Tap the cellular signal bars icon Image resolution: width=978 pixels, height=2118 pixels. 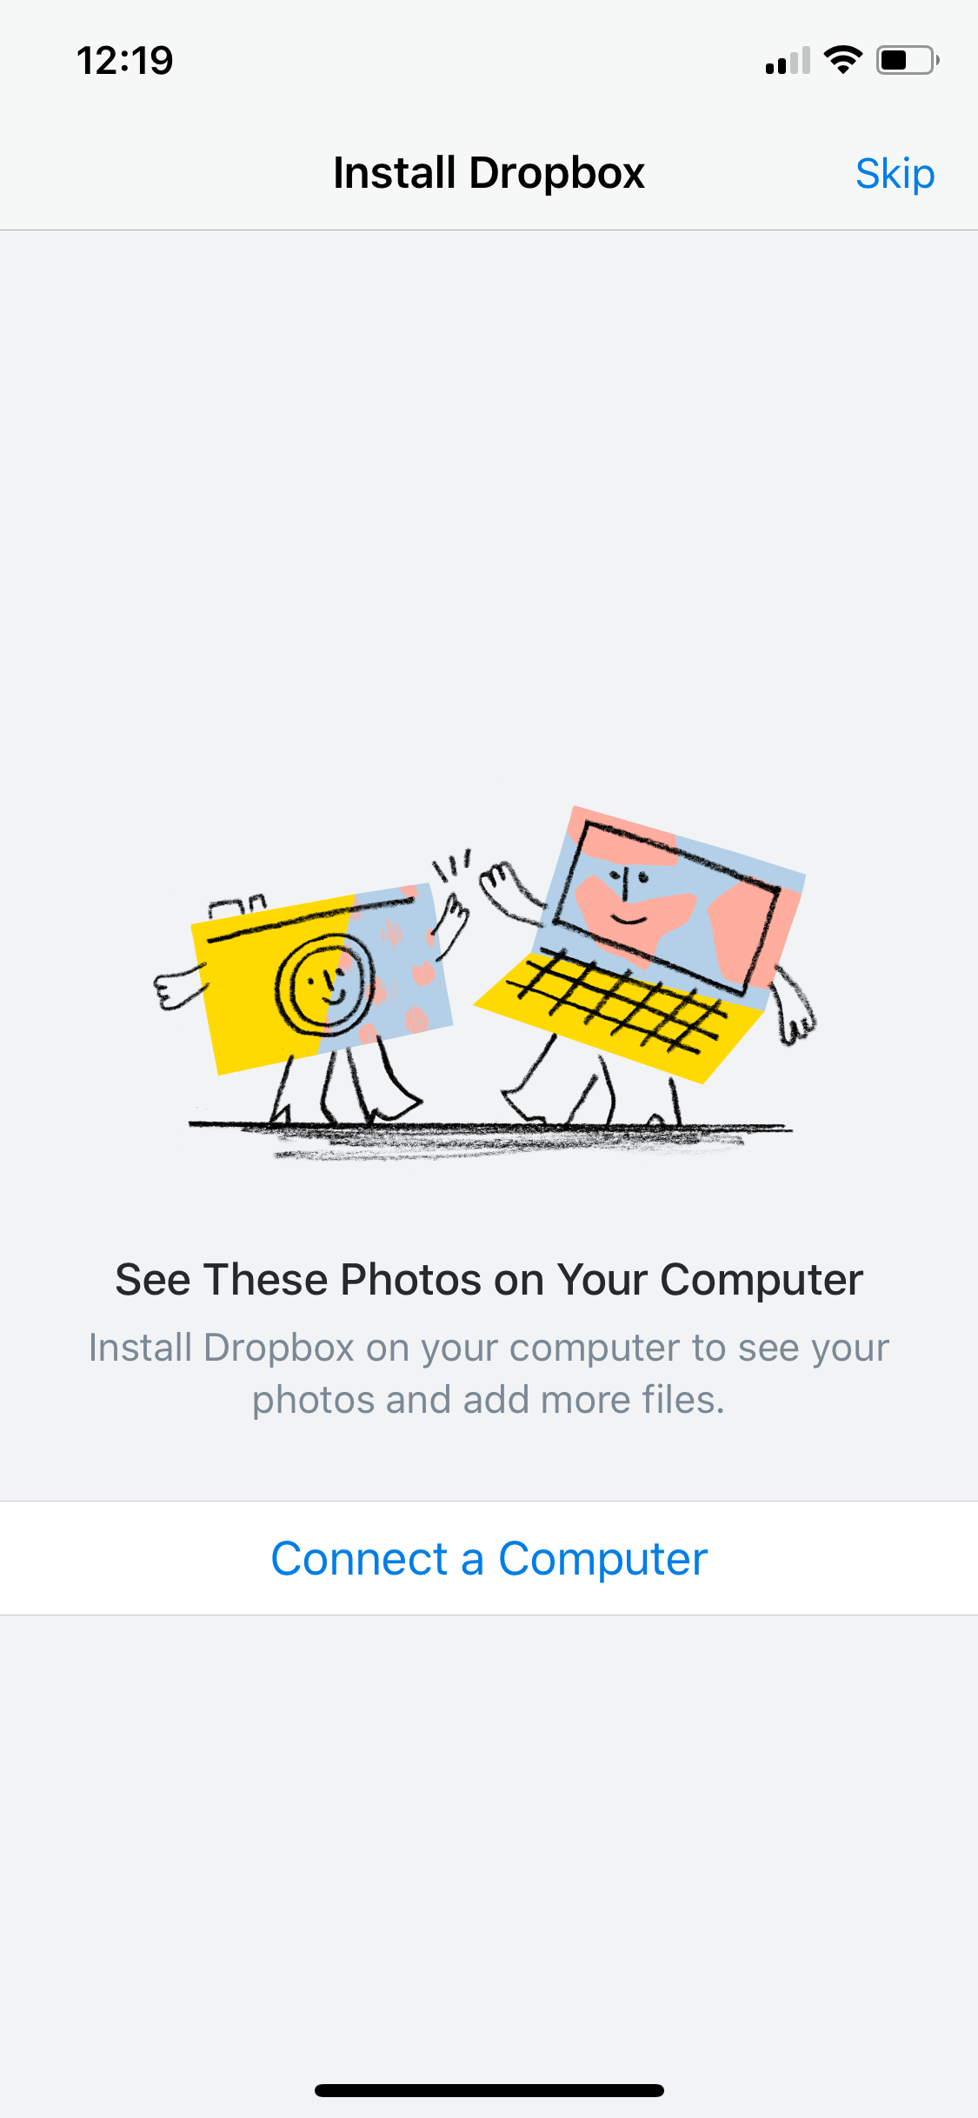[x=788, y=61]
